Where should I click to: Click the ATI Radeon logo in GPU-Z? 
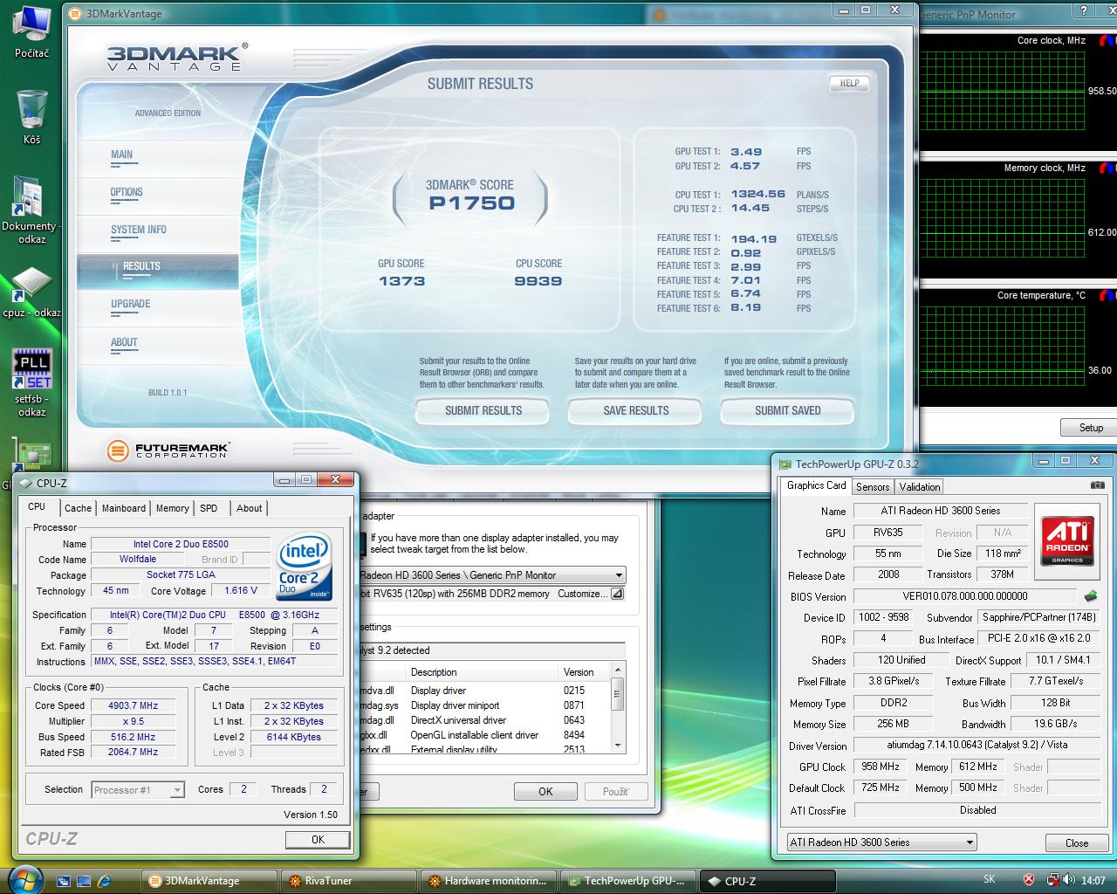[1066, 542]
